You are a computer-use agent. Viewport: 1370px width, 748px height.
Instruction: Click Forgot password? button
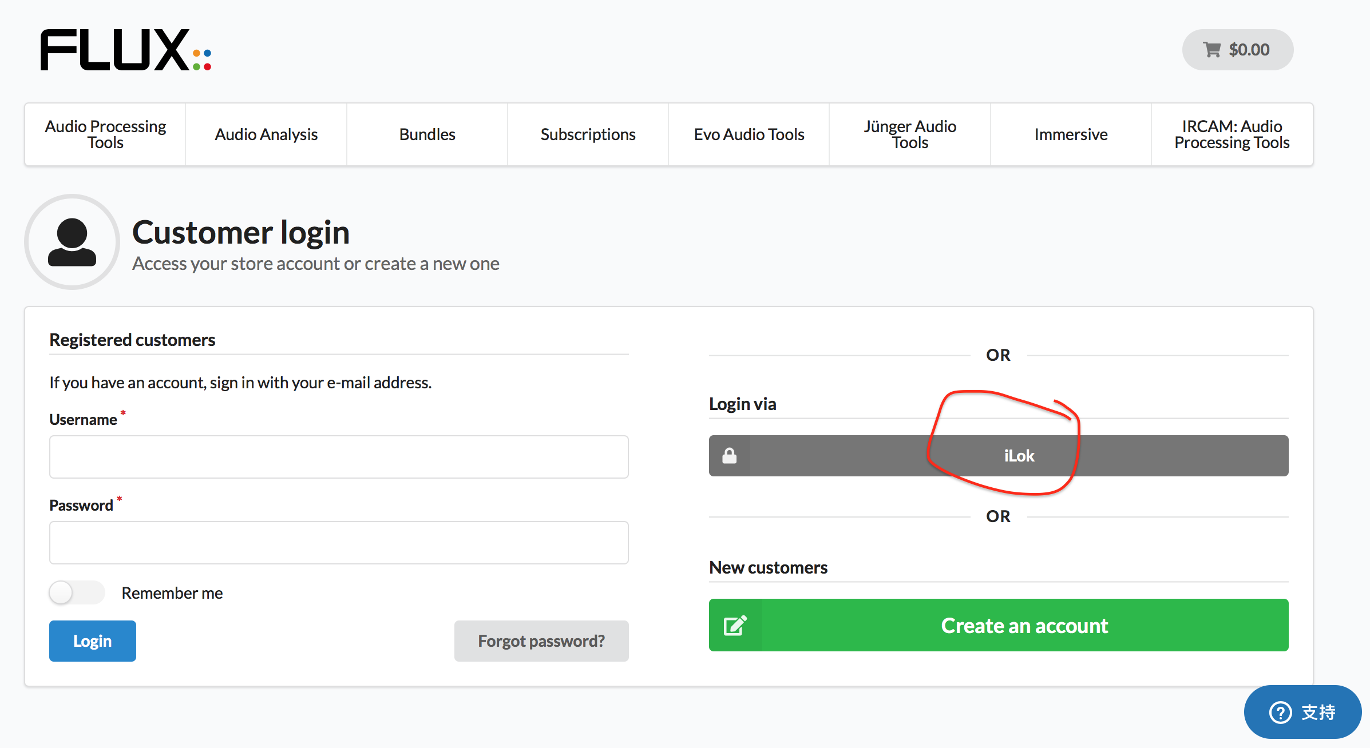(x=541, y=641)
